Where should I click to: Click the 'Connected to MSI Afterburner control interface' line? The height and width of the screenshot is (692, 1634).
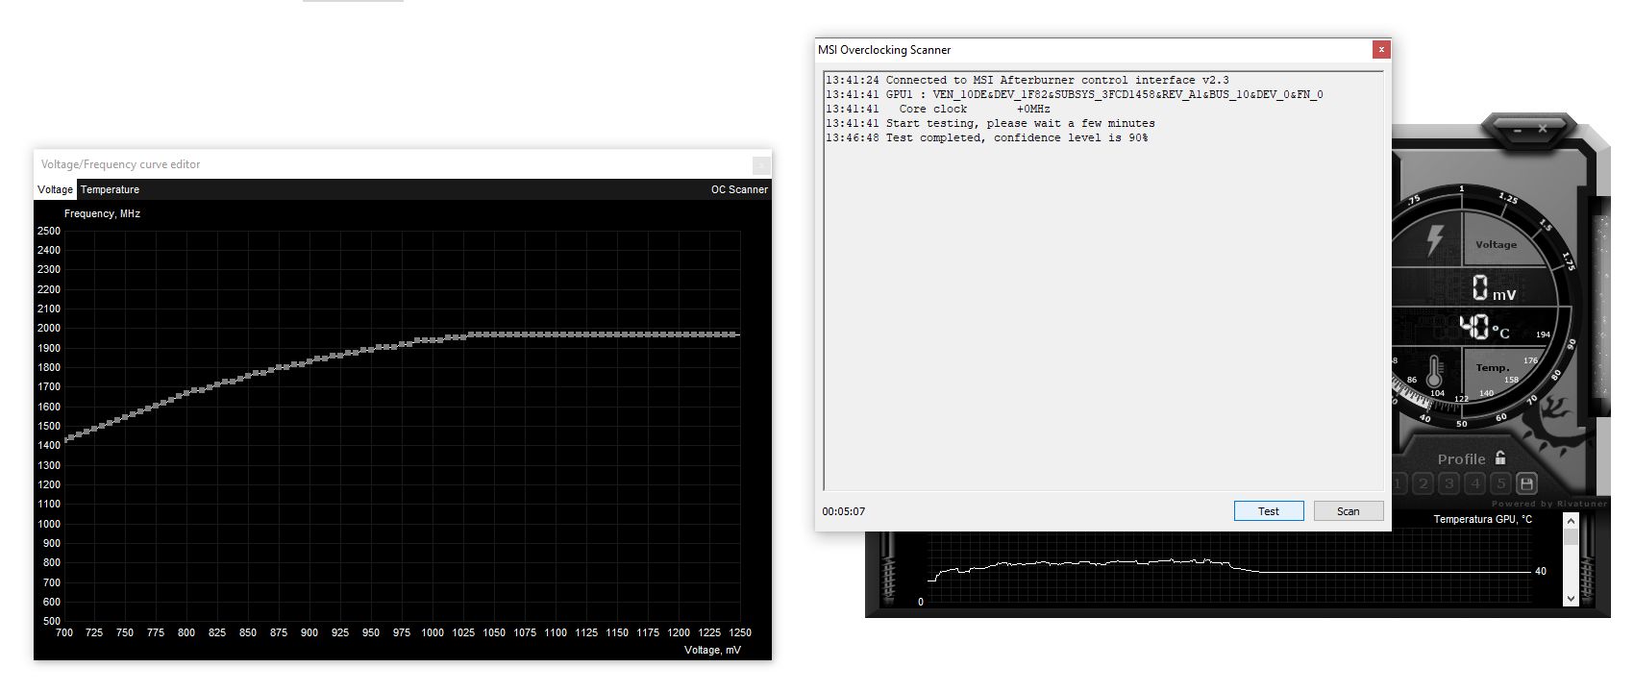point(1027,80)
